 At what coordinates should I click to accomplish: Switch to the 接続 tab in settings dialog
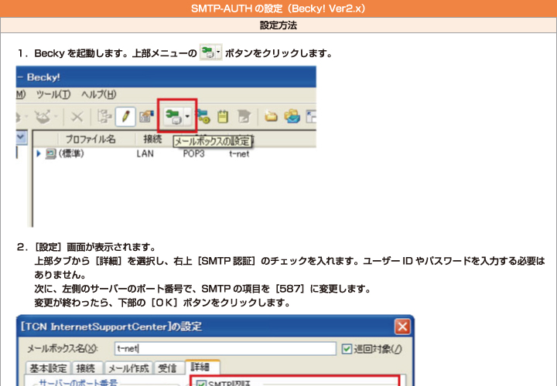[x=86, y=368]
